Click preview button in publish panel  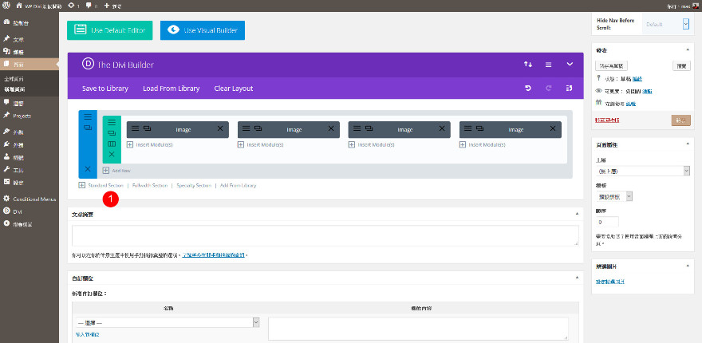681,66
